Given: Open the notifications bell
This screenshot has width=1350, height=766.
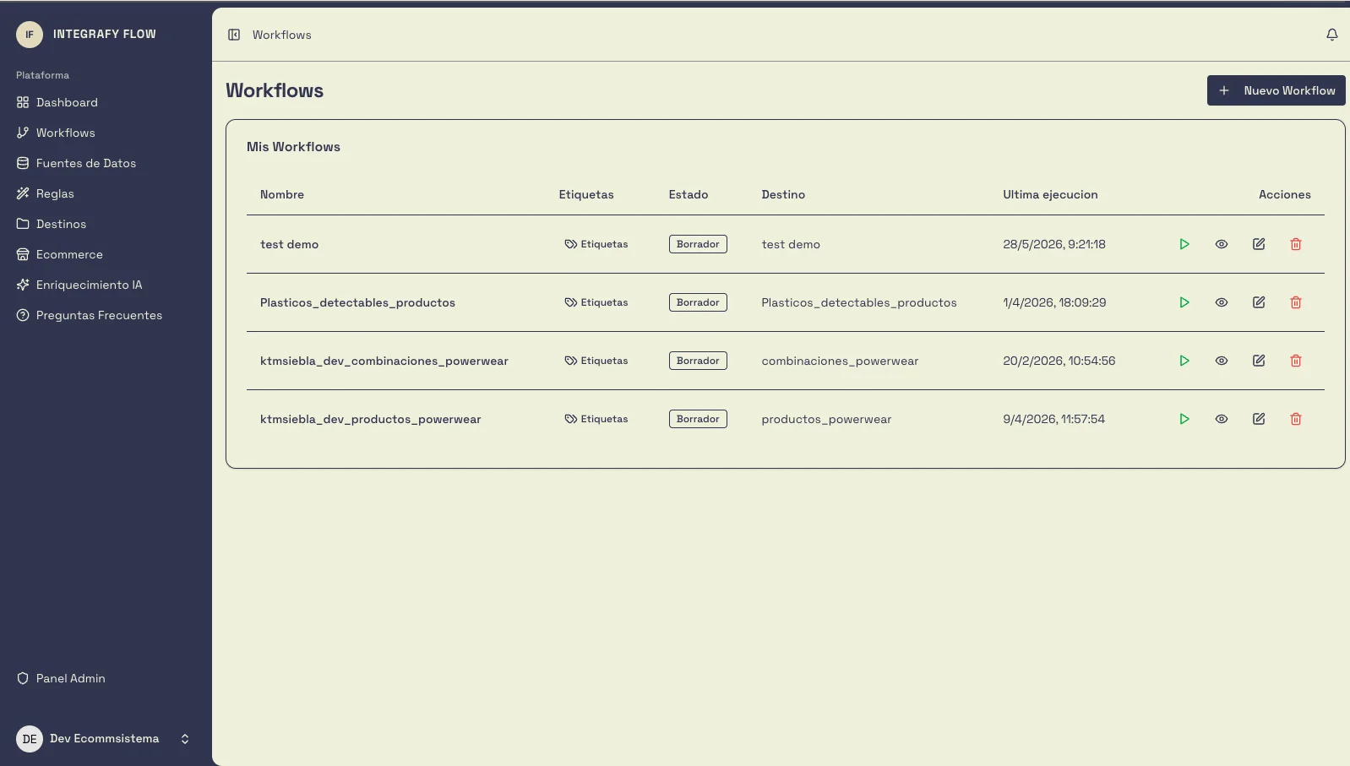Looking at the screenshot, I should [x=1332, y=35].
